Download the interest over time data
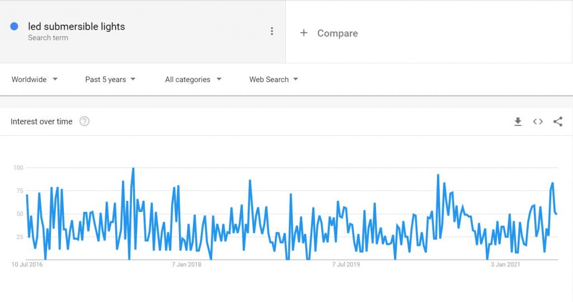Screen dimensions: 573x302 518,121
